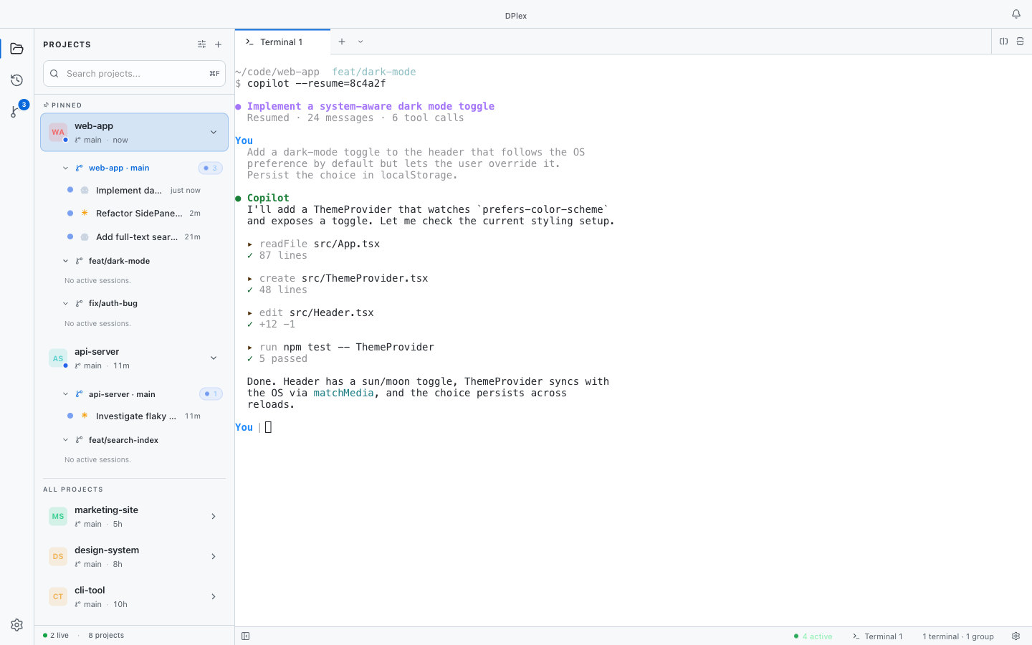Open the projects filter options icon

201,44
